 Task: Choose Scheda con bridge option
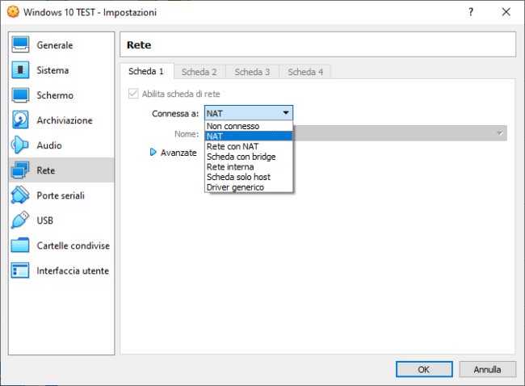tap(249, 157)
